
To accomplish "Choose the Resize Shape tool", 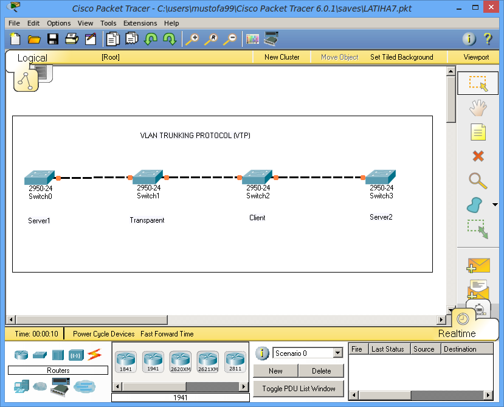I will point(478,229).
